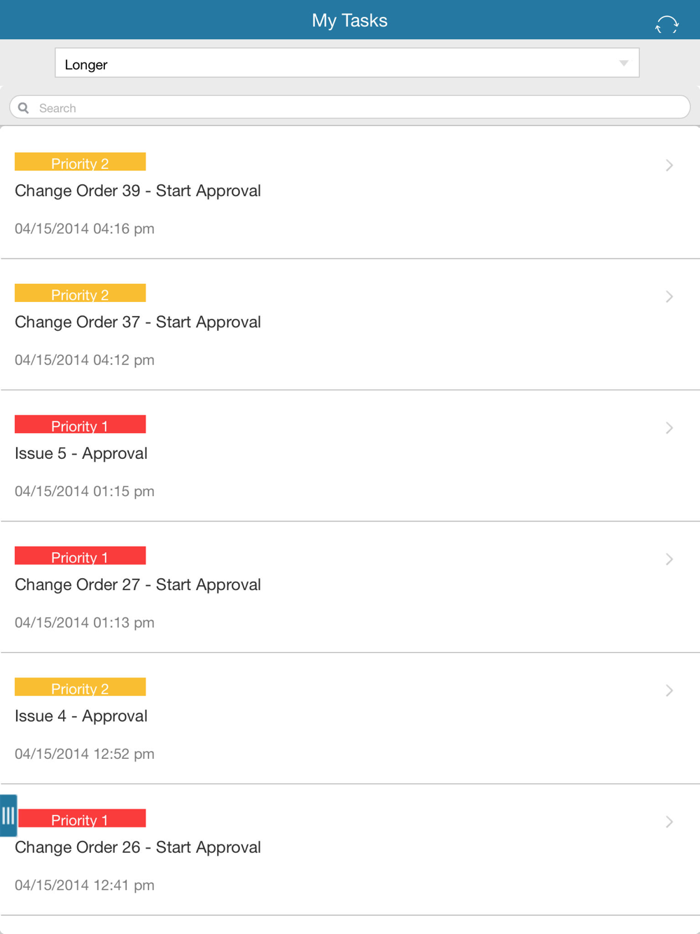Open chevron for Issue 4 Approval
700x934 pixels.
point(669,691)
